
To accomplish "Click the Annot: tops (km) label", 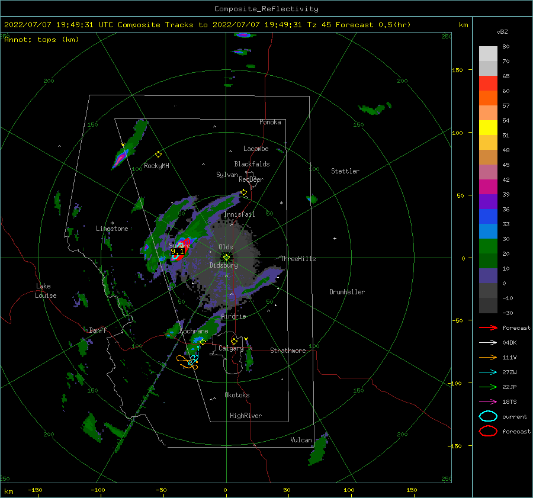I will coord(41,40).
